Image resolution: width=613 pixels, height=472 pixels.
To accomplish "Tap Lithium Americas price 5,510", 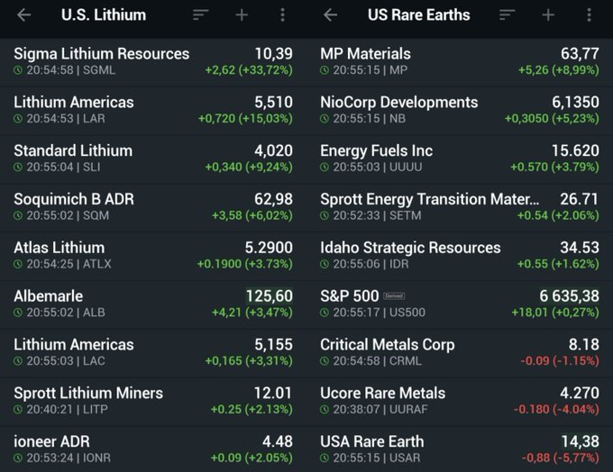I will [x=274, y=102].
